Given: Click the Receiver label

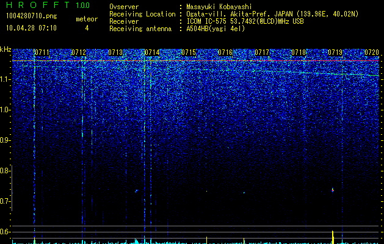Looking at the screenshot, I should pyautogui.click(x=124, y=21).
